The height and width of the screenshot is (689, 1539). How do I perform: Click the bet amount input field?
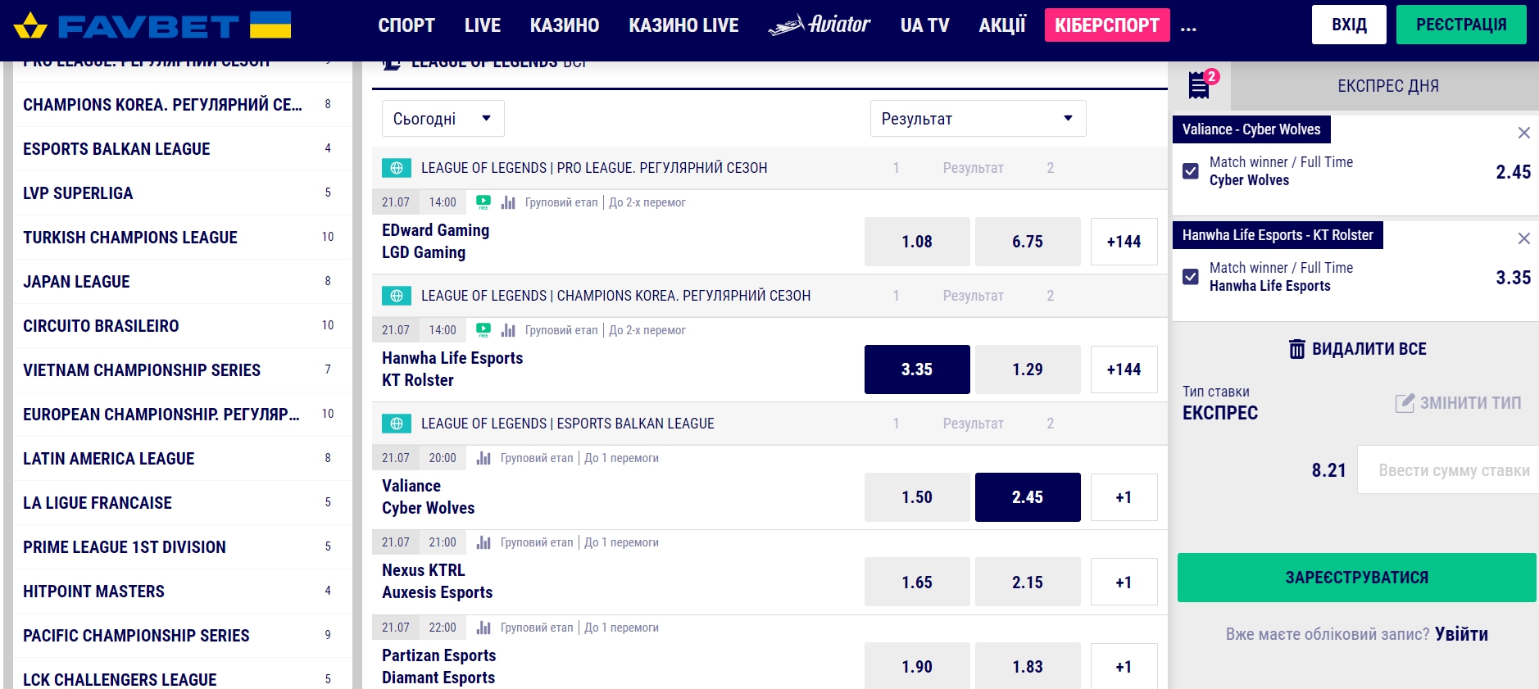[1452, 470]
